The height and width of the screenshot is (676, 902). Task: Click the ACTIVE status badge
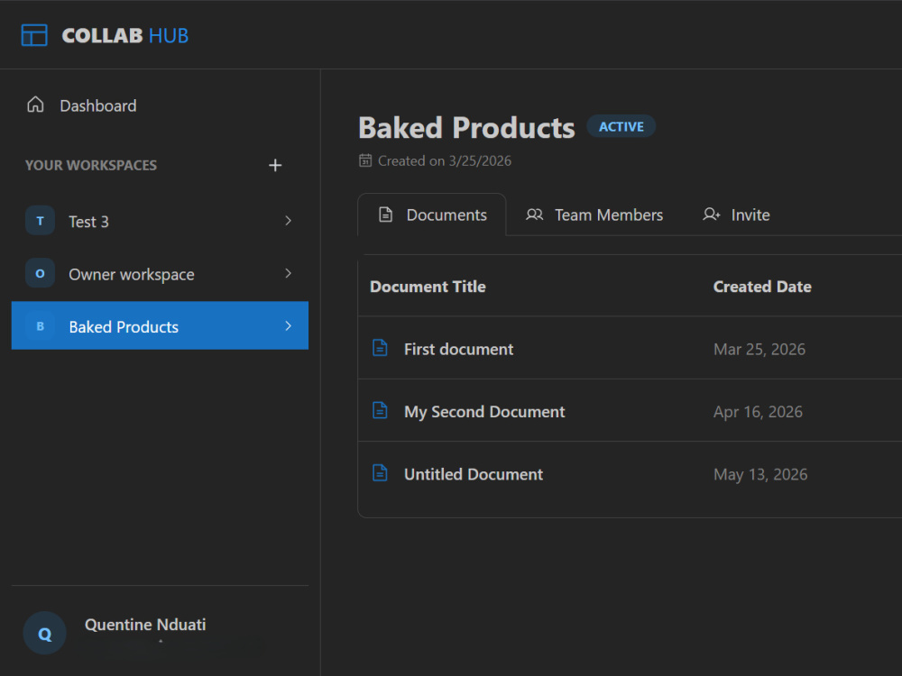point(621,126)
